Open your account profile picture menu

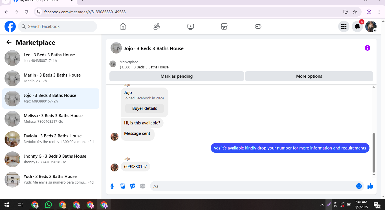[x=371, y=26]
